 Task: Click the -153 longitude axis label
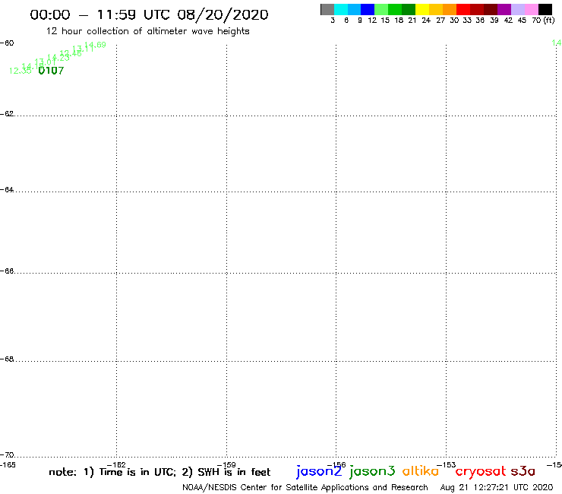click(x=447, y=465)
